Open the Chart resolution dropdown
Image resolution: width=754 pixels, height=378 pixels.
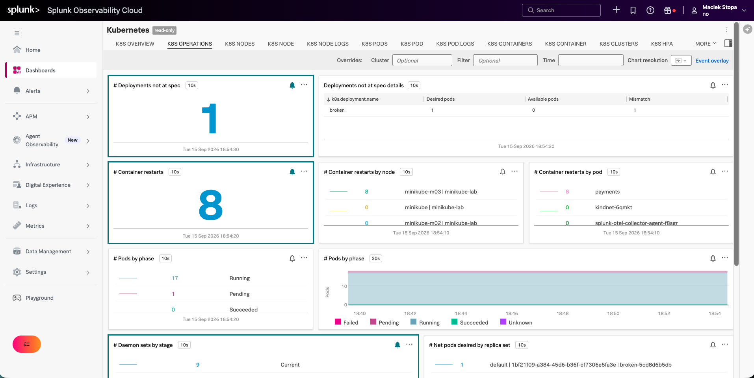pos(681,61)
